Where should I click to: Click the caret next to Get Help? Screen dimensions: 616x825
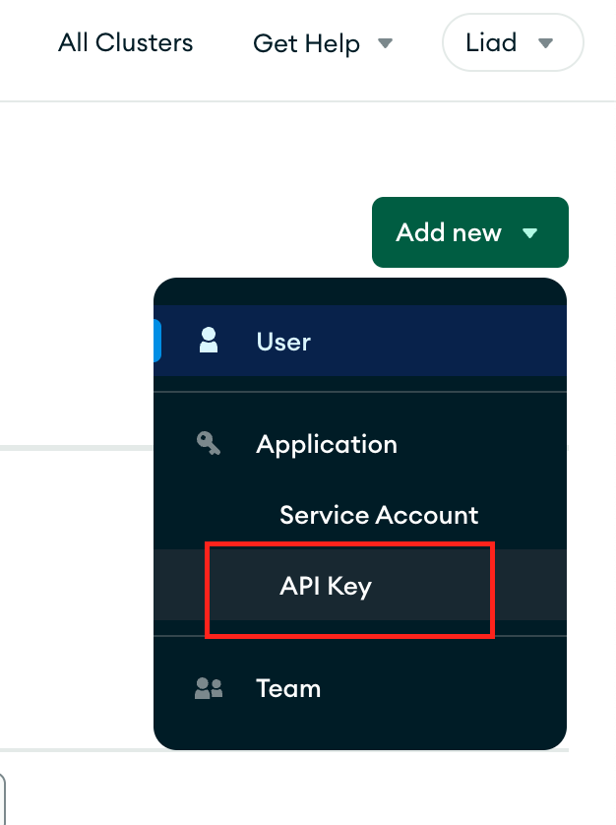(x=385, y=43)
